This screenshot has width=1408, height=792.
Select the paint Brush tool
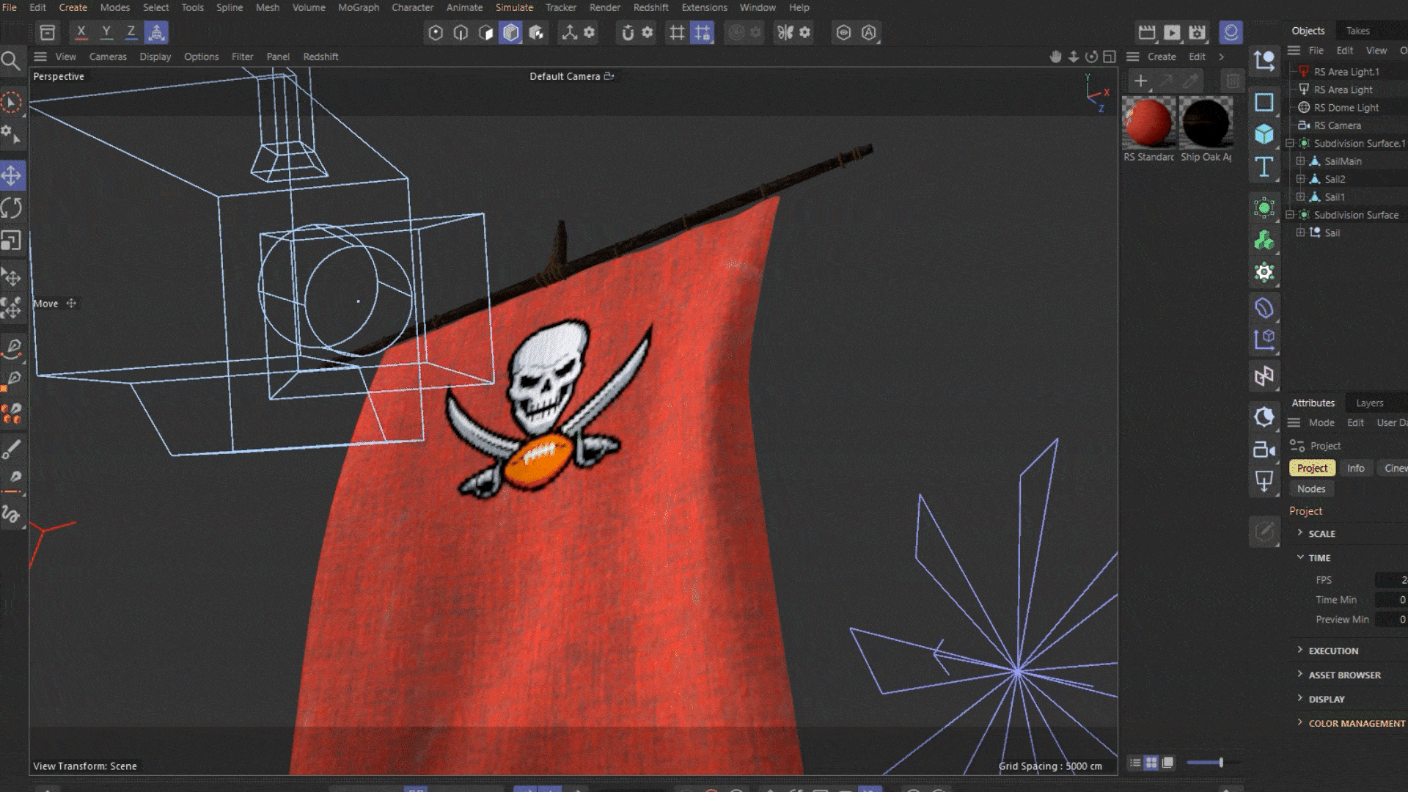(x=12, y=449)
